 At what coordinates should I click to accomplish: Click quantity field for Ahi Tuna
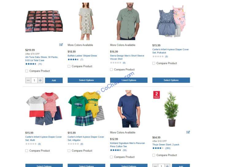(34, 80)
